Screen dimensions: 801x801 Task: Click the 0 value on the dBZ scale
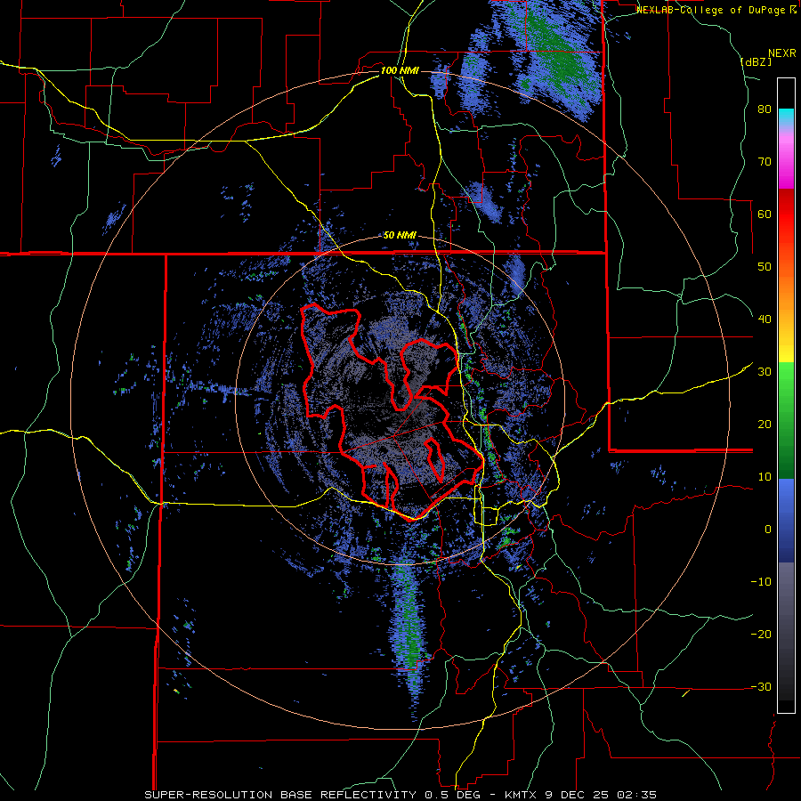coord(768,530)
